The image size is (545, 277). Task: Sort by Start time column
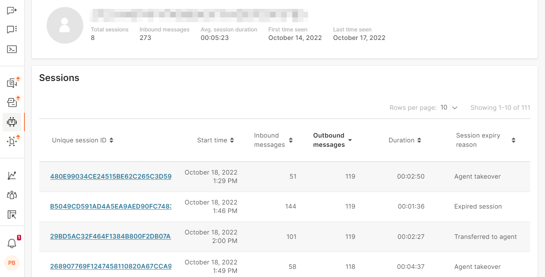coord(215,140)
